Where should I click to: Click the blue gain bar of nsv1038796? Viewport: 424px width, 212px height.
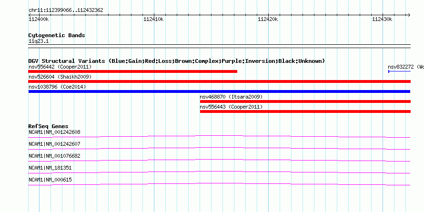[x=219, y=91]
